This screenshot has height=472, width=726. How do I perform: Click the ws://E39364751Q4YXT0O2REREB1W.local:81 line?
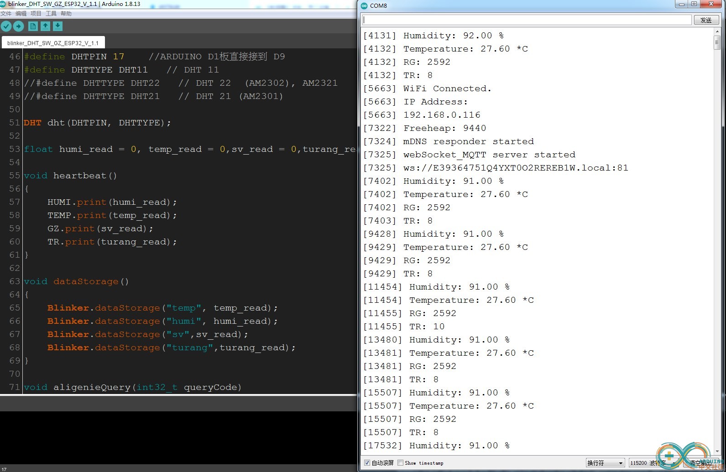click(x=496, y=168)
